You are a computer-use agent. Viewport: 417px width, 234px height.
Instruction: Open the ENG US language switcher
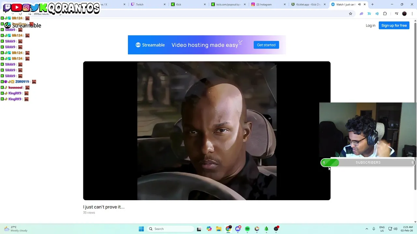382,229
